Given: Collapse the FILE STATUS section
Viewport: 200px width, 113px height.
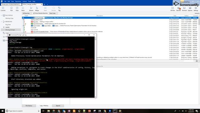Looking at the screenshot, I should click(x=2, y=15).
